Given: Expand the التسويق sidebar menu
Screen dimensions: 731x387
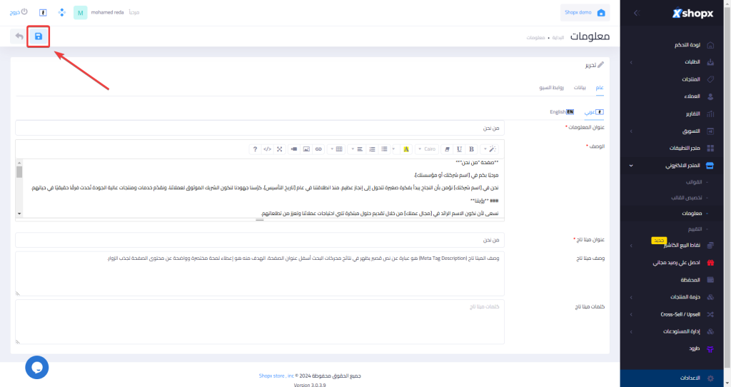Looking at the screenshot, I should click(x=671, y=131).
